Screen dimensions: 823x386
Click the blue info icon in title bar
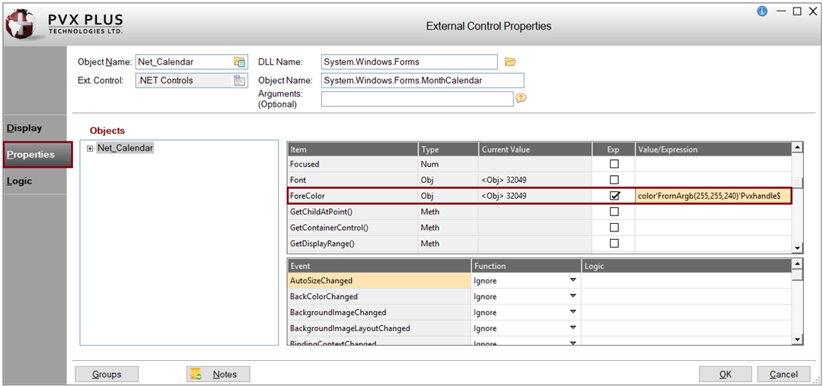762,11
